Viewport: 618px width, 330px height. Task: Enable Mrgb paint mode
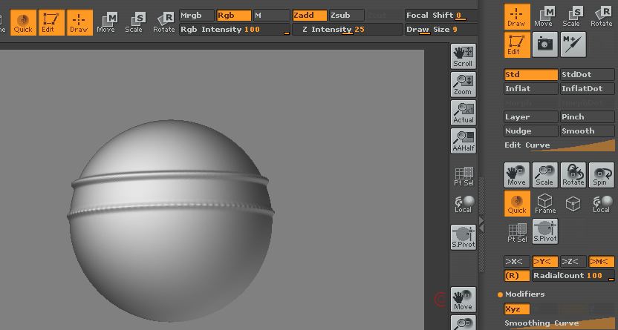pos(197,16)
